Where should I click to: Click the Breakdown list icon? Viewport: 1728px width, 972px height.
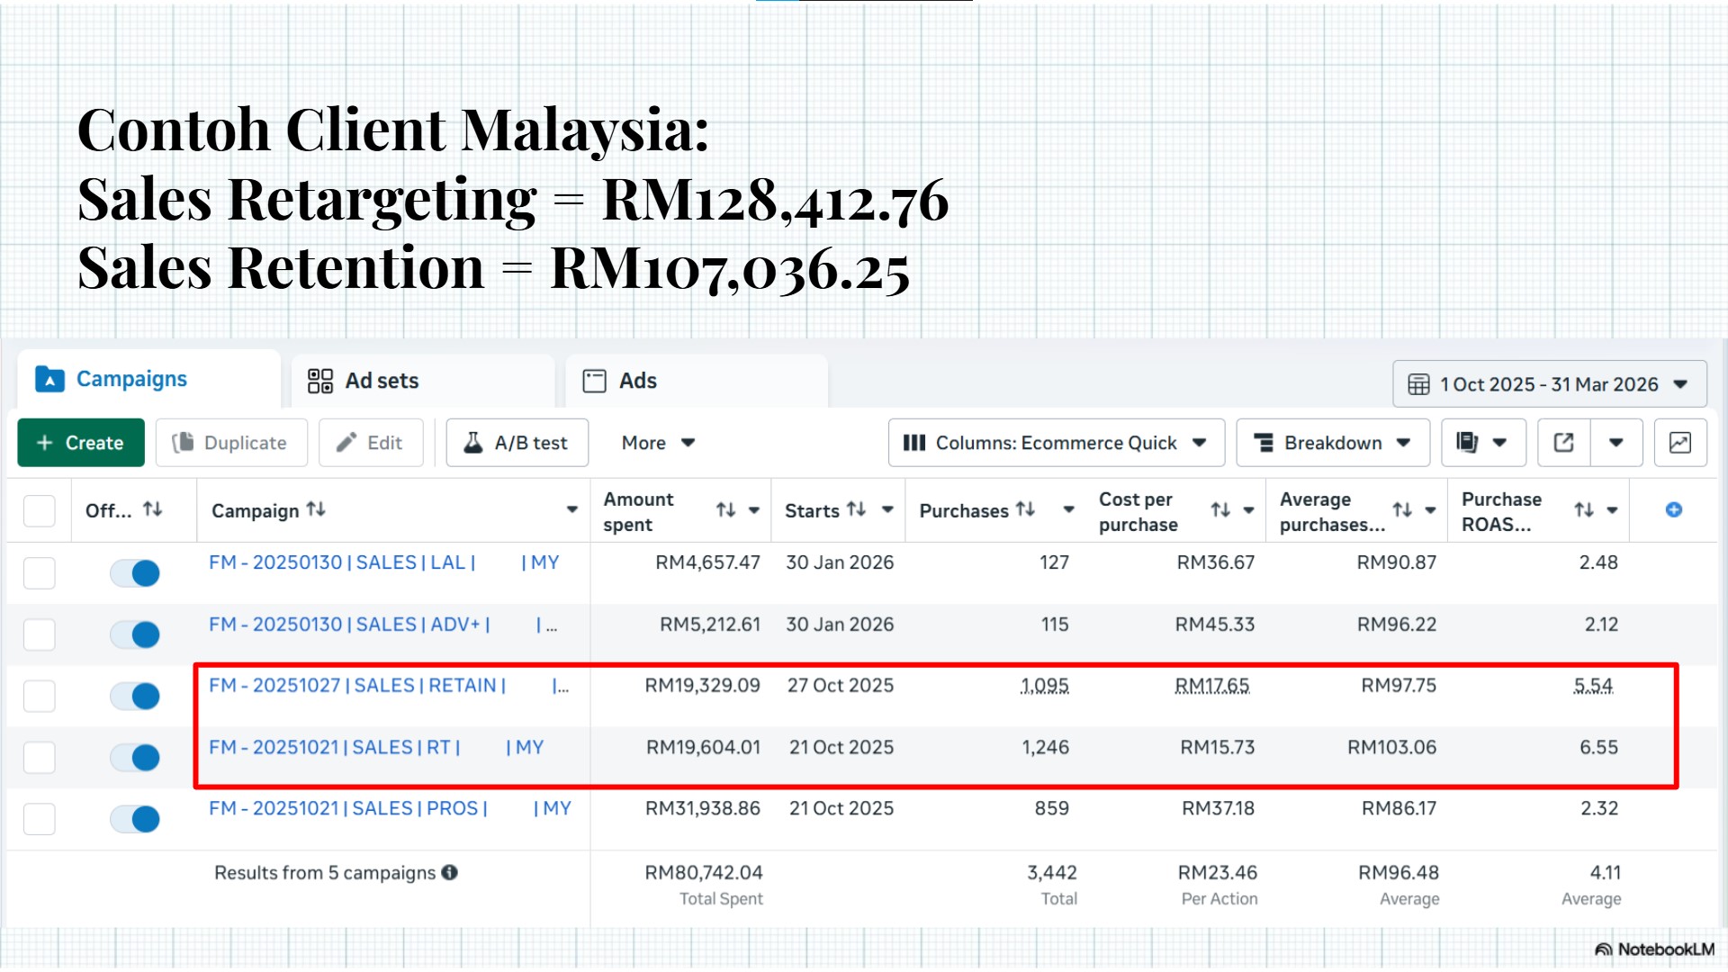coord(1264,443)
